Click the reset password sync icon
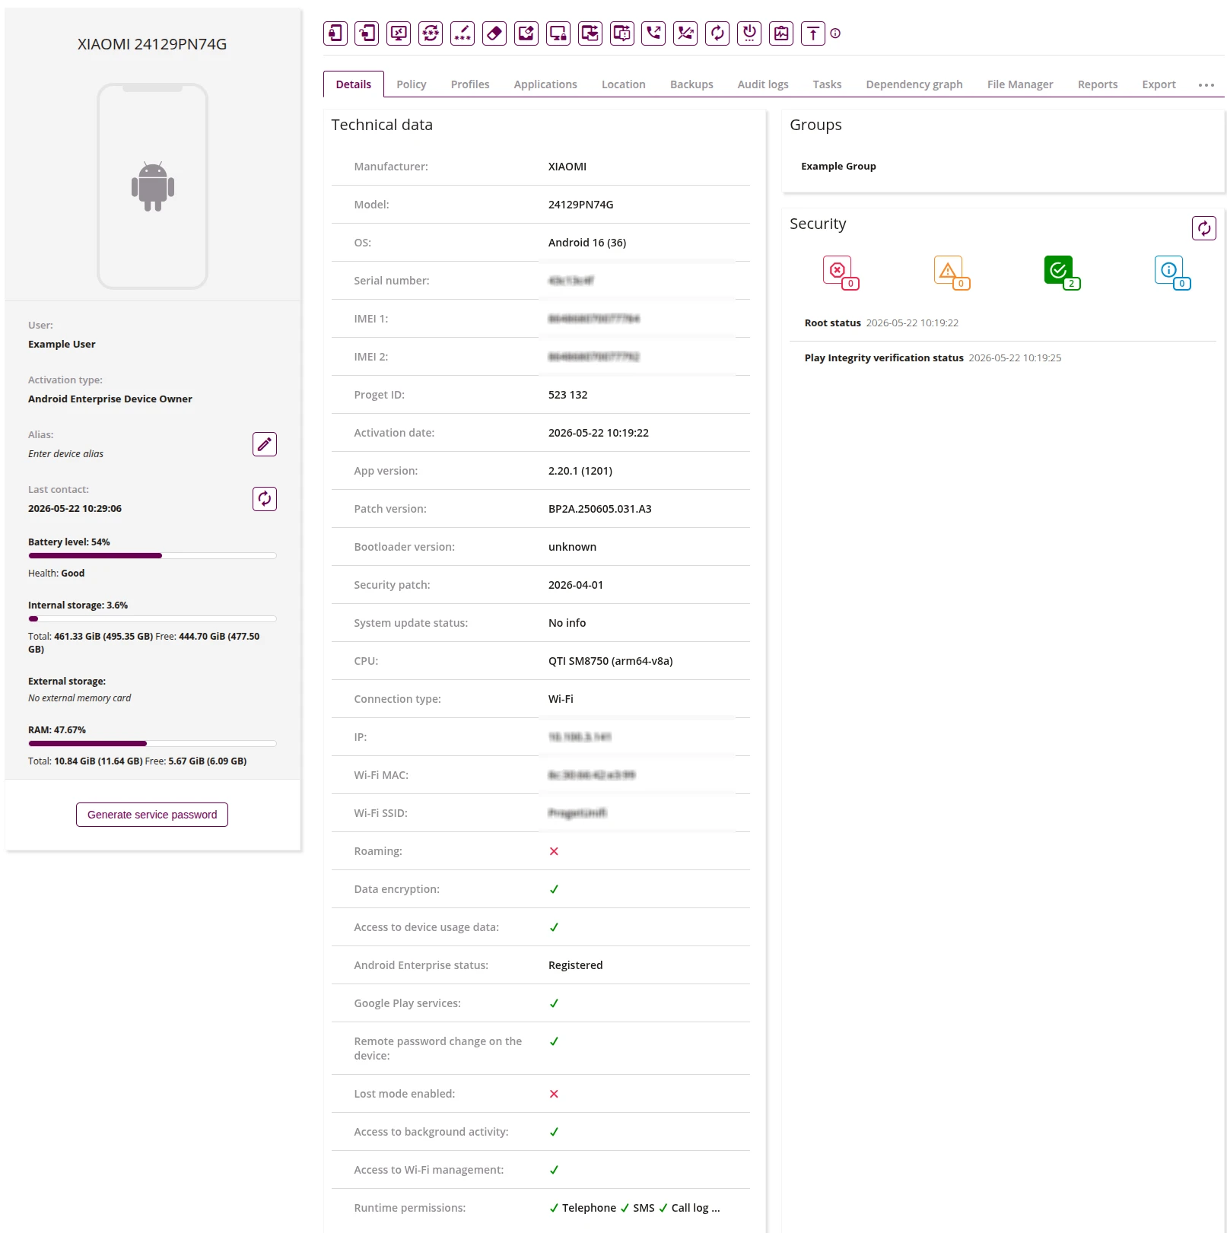Image resolution: width=1227 pixels, height=1233 pixels. click(x=431, y=33)
